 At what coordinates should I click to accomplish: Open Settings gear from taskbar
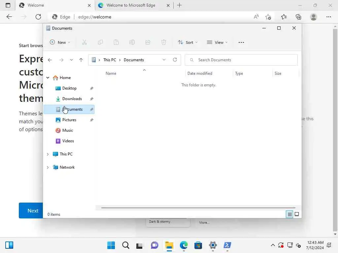coord(213,245)
